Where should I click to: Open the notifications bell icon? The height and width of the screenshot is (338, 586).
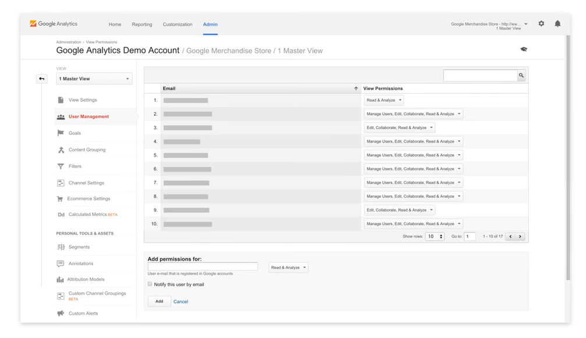[x=557, y=23]
